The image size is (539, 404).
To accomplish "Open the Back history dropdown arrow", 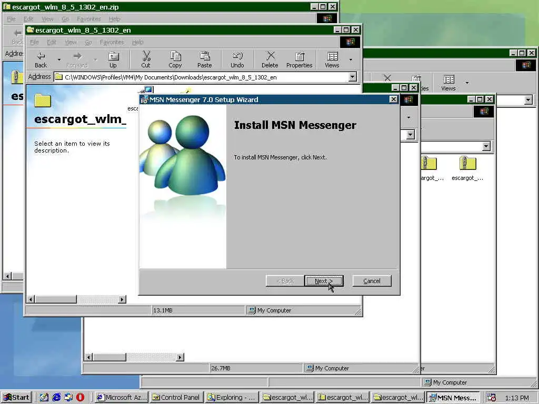I will coord(59,60).
